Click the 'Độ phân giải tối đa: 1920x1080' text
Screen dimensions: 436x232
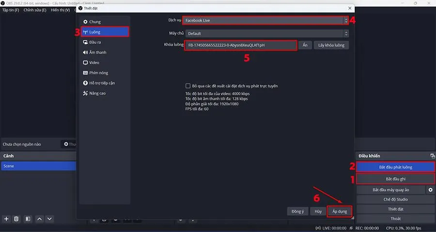click(212, 104)
